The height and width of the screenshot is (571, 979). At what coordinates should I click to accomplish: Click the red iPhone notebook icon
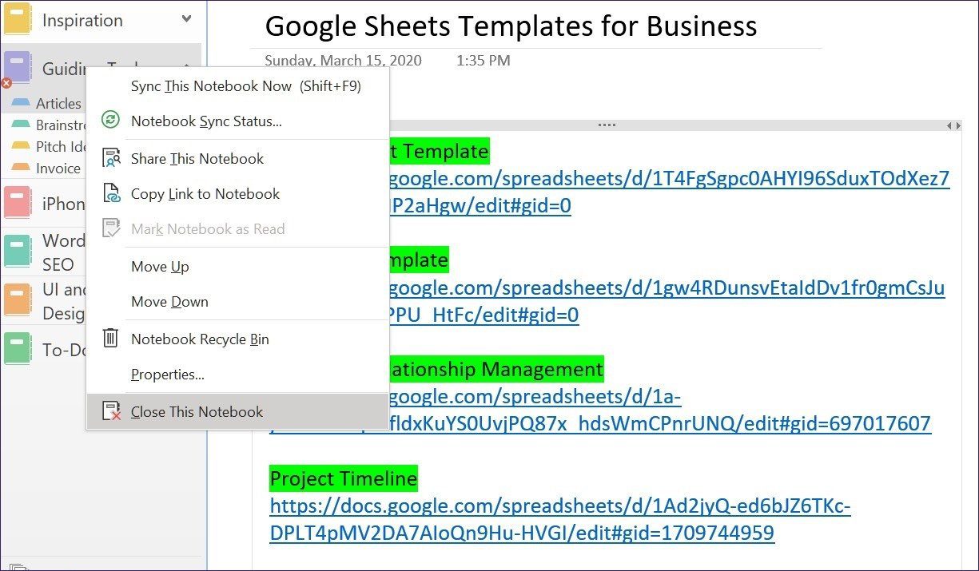pyautogui.click(x=17, y=203)
